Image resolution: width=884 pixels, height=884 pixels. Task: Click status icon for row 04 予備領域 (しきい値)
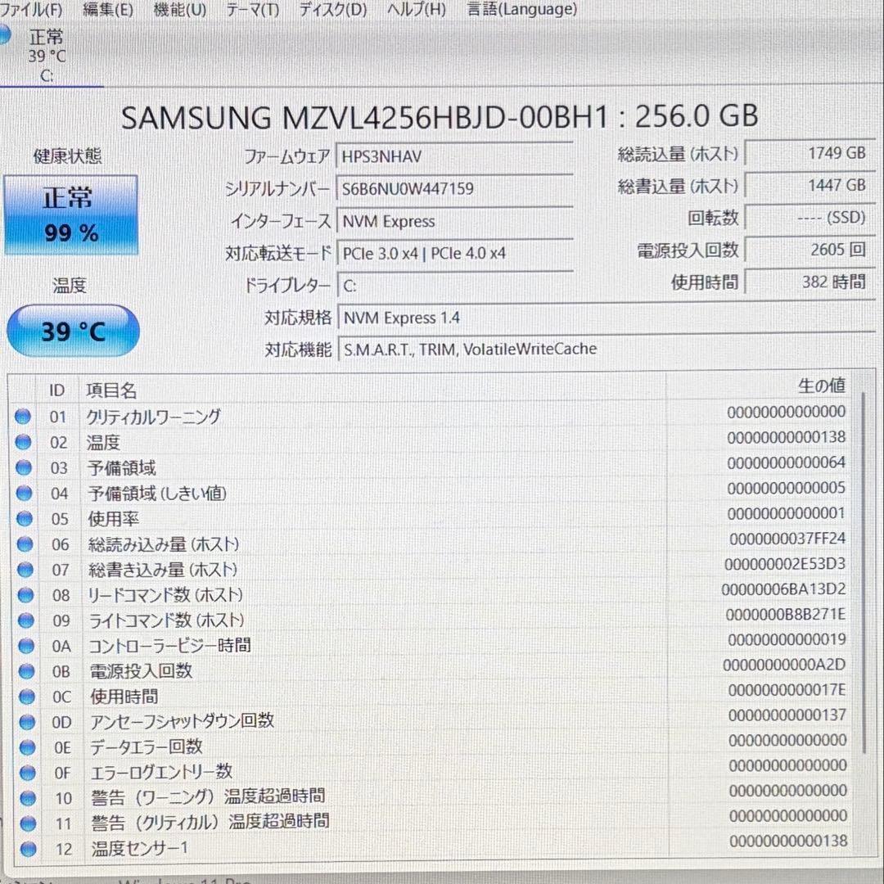(25, 494)
